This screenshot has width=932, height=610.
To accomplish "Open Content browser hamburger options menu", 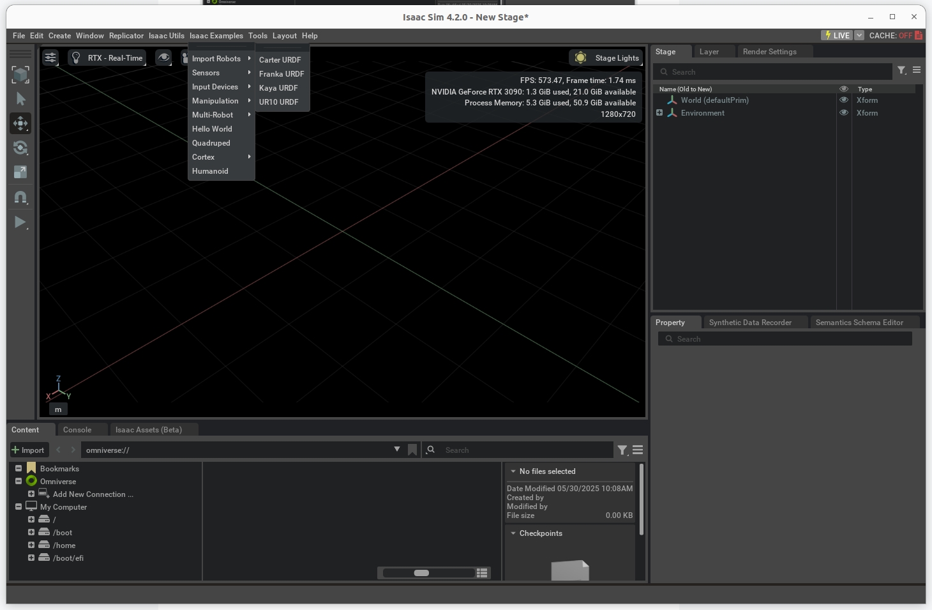I will click(638, 450).
